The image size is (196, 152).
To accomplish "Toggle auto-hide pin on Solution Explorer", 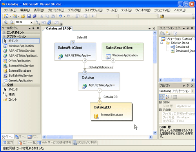I will pos(188,28).
